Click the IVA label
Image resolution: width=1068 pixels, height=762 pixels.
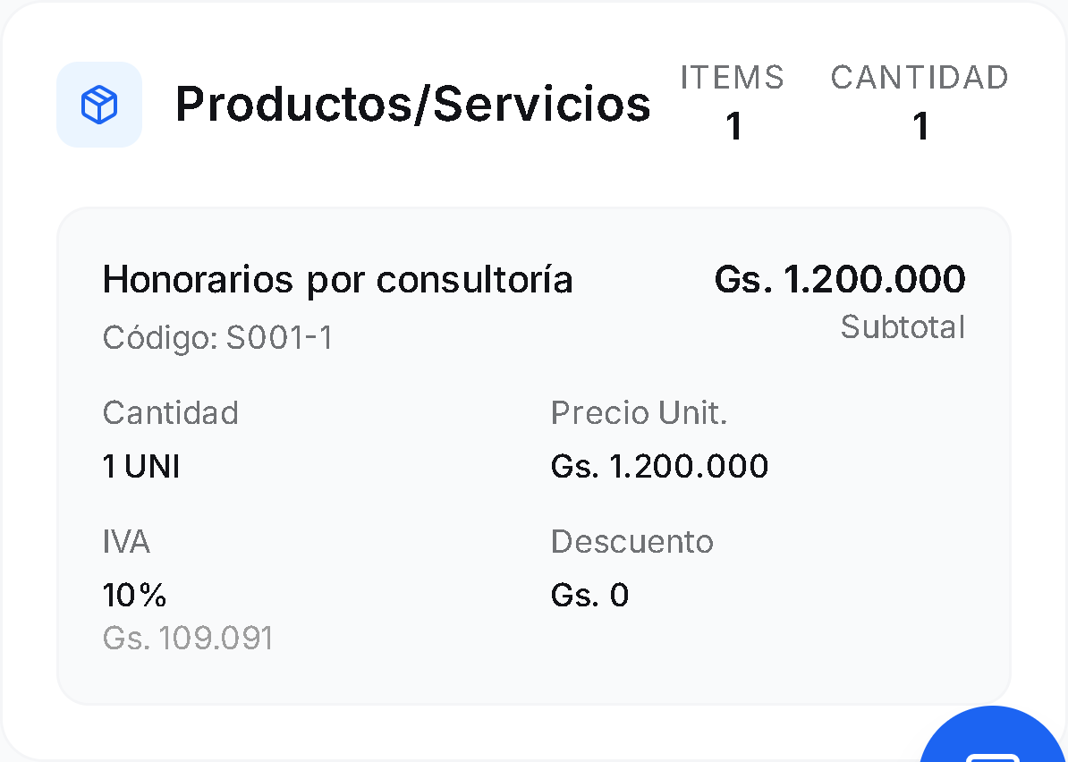point(126,542)
